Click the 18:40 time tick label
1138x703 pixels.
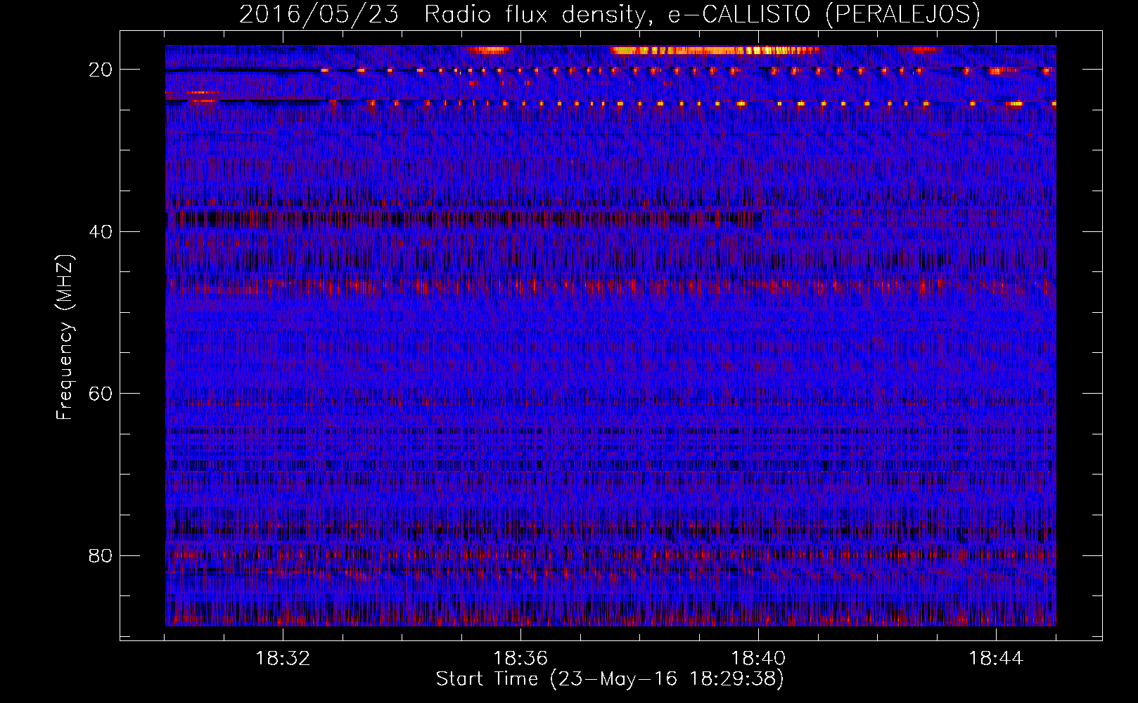click(758, 659)
